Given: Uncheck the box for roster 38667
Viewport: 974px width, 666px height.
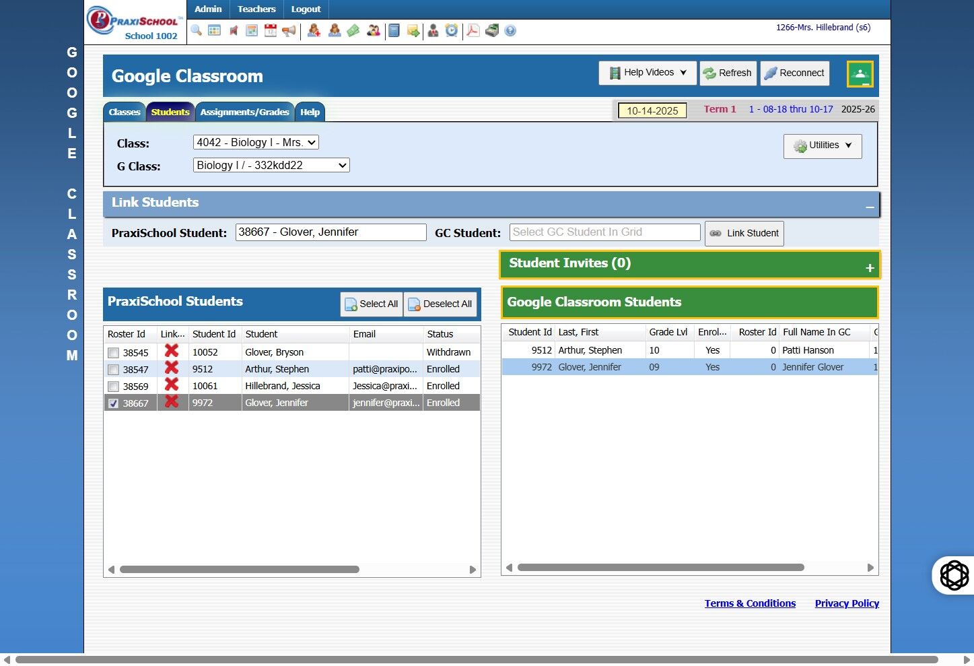Looking at the screenshot, I should pyautogui.click(x=113, y=403).
